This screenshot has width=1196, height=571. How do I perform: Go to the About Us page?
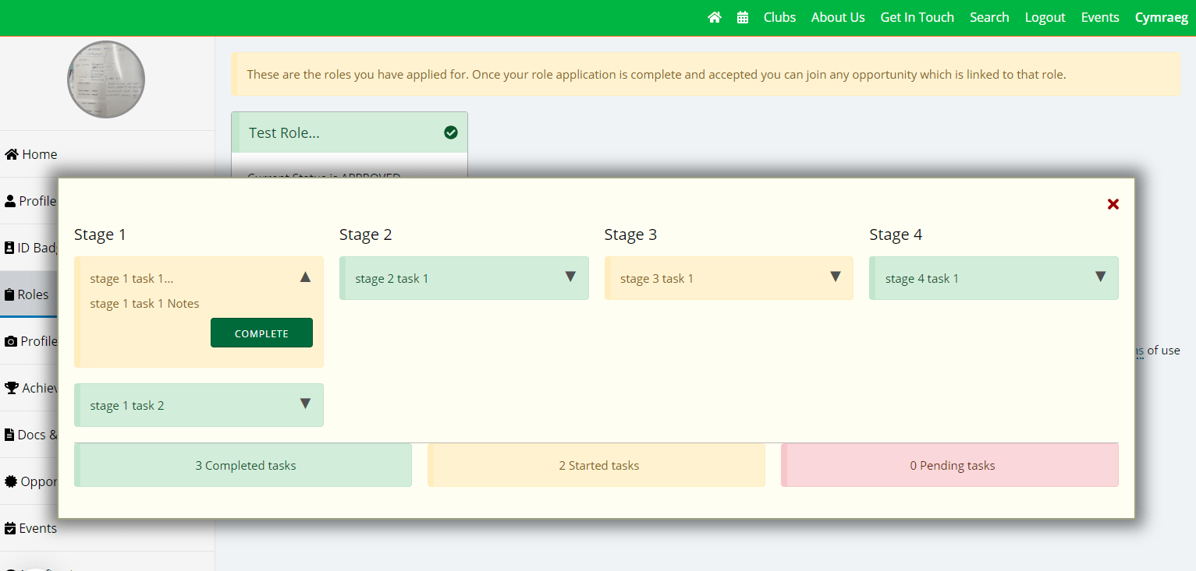click(838, 17)
